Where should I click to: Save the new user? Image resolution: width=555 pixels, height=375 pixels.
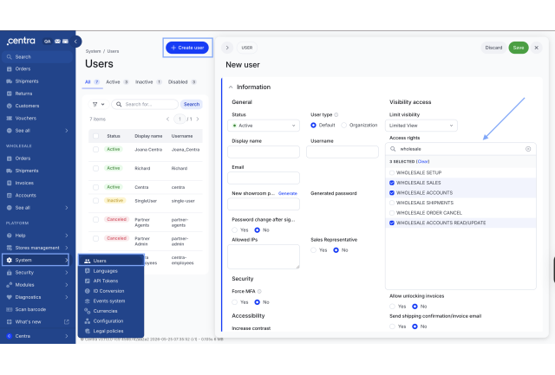tap(519, 48)
